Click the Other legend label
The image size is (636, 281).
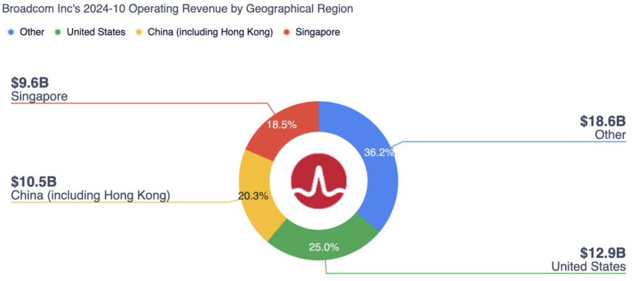pos(32,32)
